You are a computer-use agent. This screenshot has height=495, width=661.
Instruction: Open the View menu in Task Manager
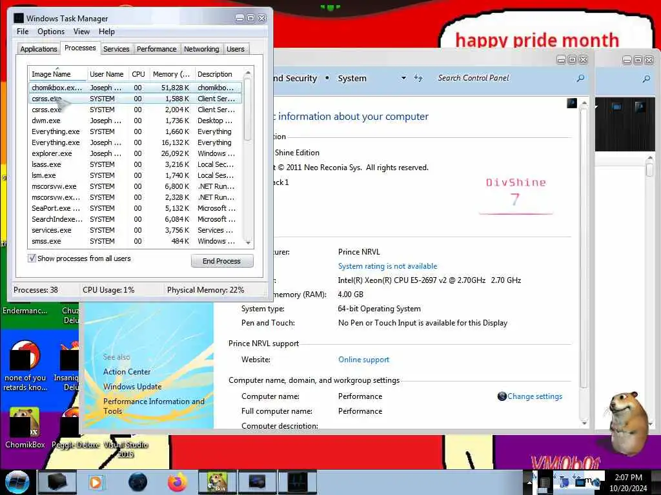81,32
